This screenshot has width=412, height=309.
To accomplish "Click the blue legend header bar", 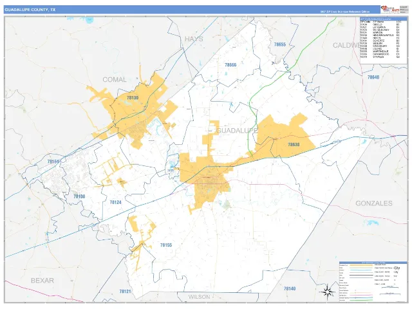I will 373,263.
